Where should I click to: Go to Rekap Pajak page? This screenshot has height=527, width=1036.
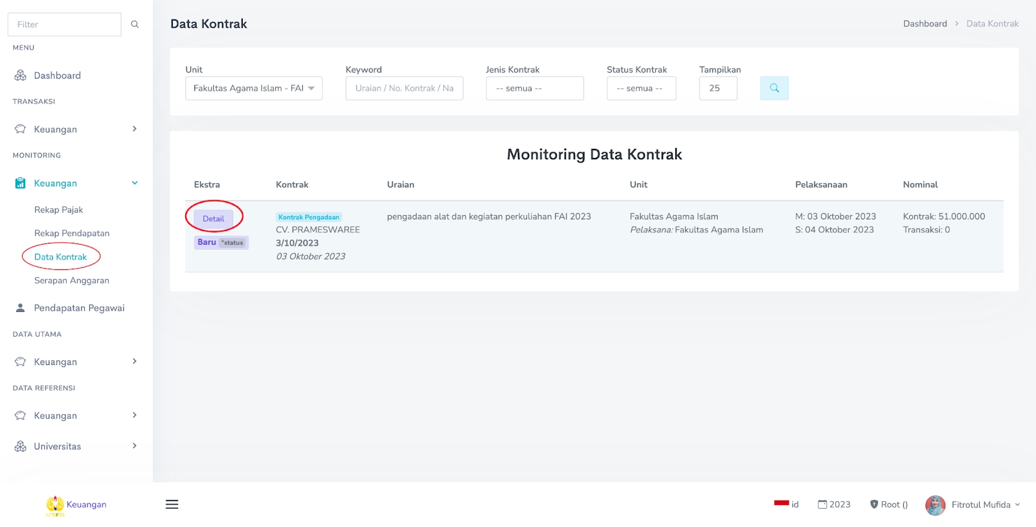58,210
